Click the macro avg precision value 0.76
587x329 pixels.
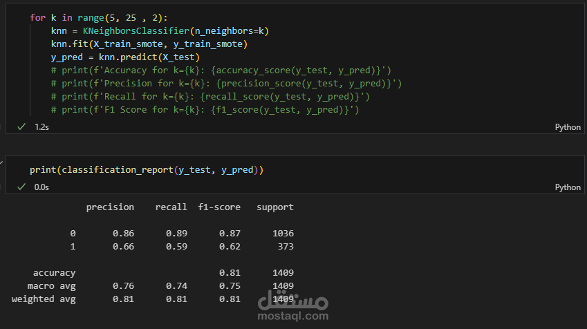point(123,286)
